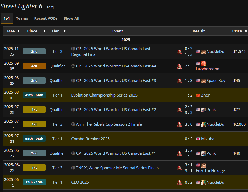Click red character icon in US-Canada East #3 row
This screenshot has width=248, height=192.
179,81
